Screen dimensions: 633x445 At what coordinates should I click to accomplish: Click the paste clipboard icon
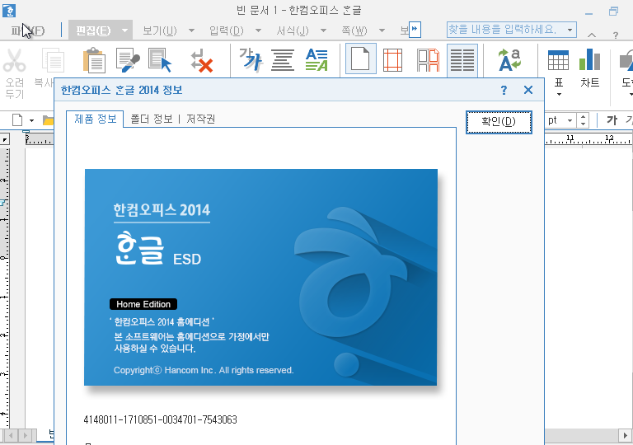coord(95,60)
